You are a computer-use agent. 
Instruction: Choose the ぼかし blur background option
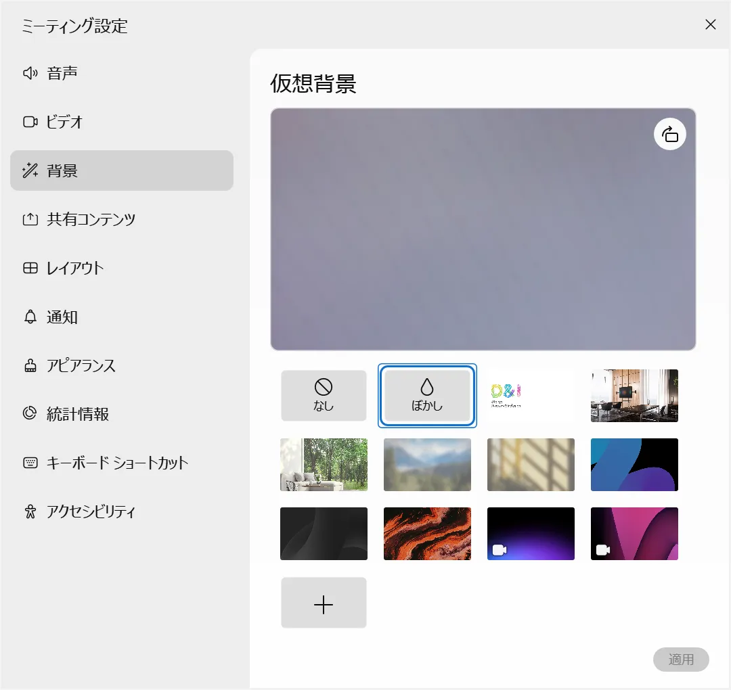pyautogui.click(x=427, y=396)
